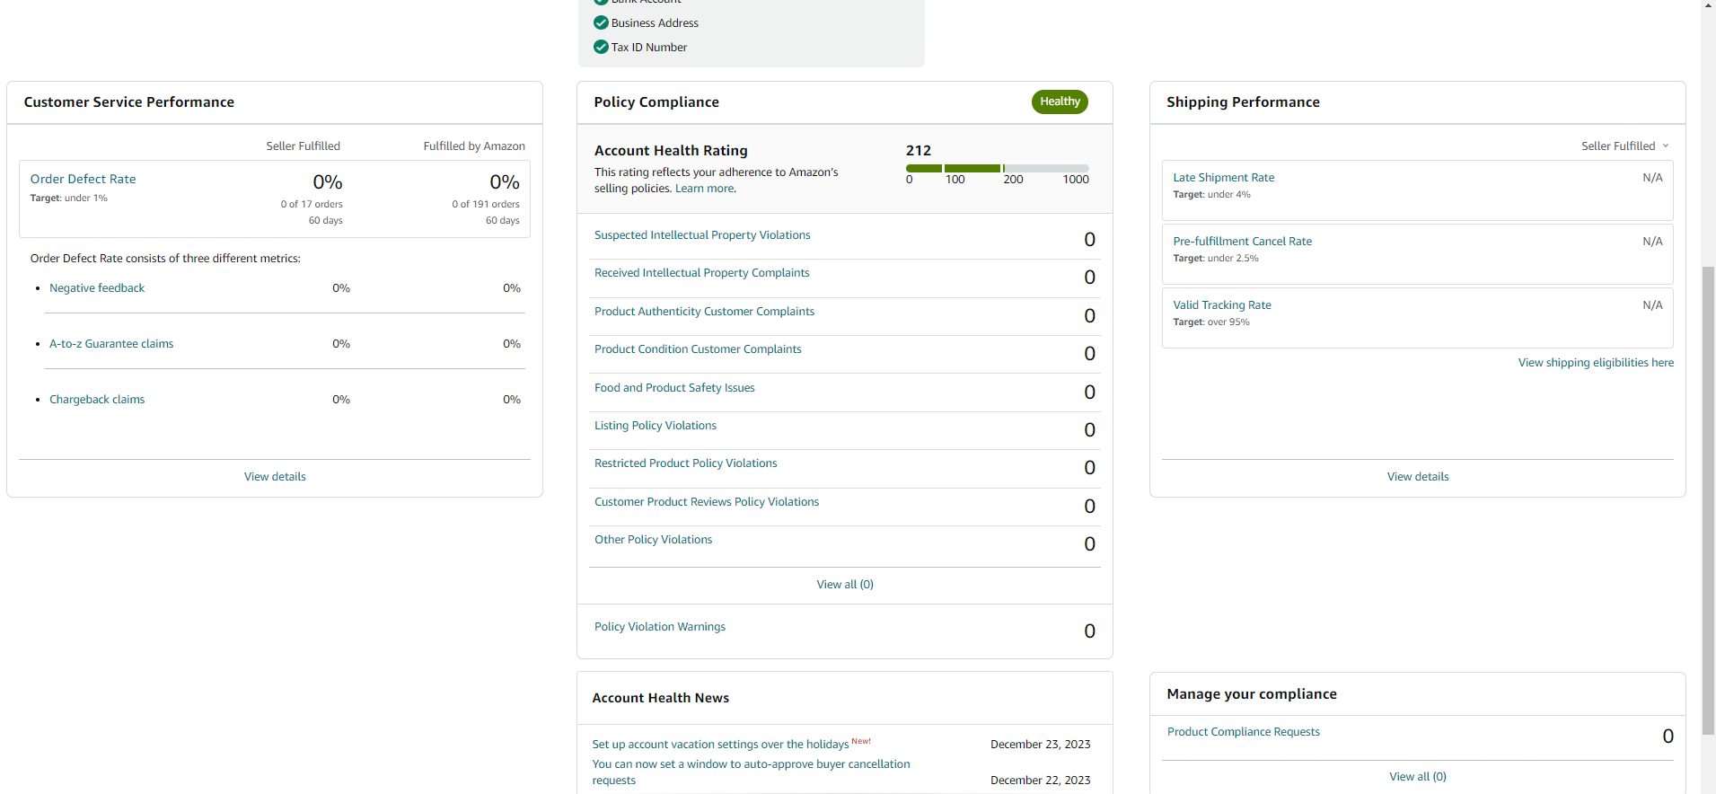Click the Policy Violation Warnings count 0
This screenshot has width=1716, height=794.
1089,631
